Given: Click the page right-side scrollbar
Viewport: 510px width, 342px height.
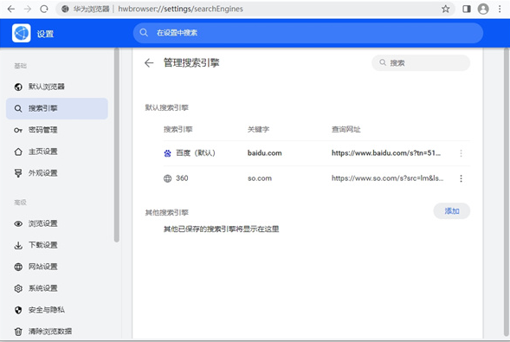Looking at the screenshot, I should point(507,192).
